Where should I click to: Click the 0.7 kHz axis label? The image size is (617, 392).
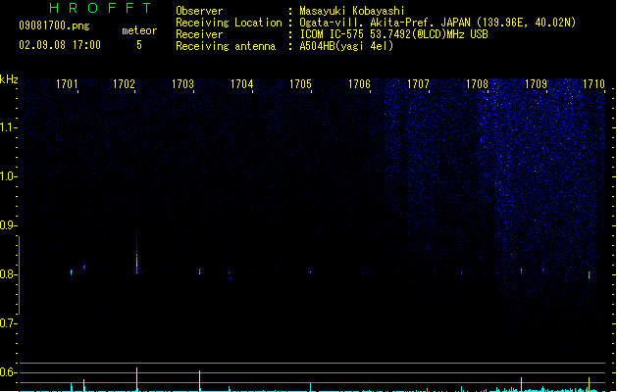8,323
